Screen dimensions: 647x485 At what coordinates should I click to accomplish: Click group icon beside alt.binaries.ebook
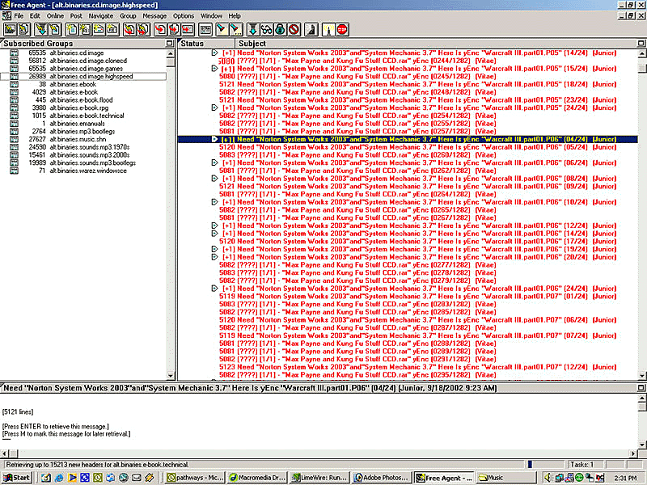click(14, 84)
